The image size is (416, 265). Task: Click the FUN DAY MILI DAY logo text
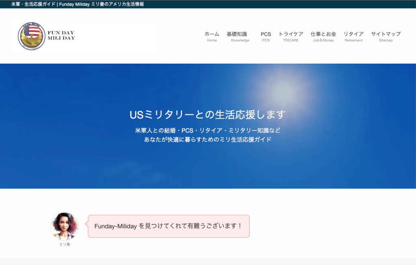(x=61, y=35)
